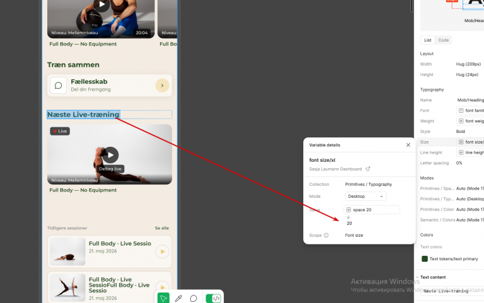Screen dimensions: 484x303
Task: Click Semantic / Colors mode row
Action: [x=452, y=220]
